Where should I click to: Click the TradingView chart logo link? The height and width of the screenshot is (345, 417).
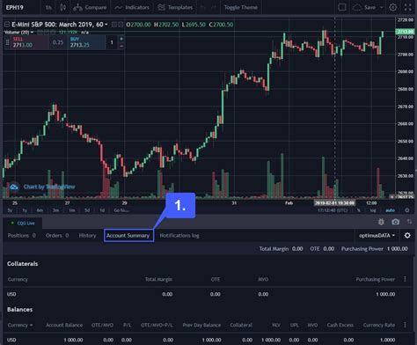(x=42, y=187)
